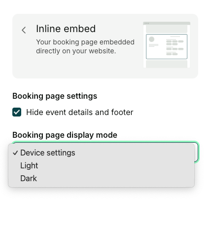This screenshot has height=234, width=214.
Task: Click the avatar circle in preview illustration
Action: [151, 39]
